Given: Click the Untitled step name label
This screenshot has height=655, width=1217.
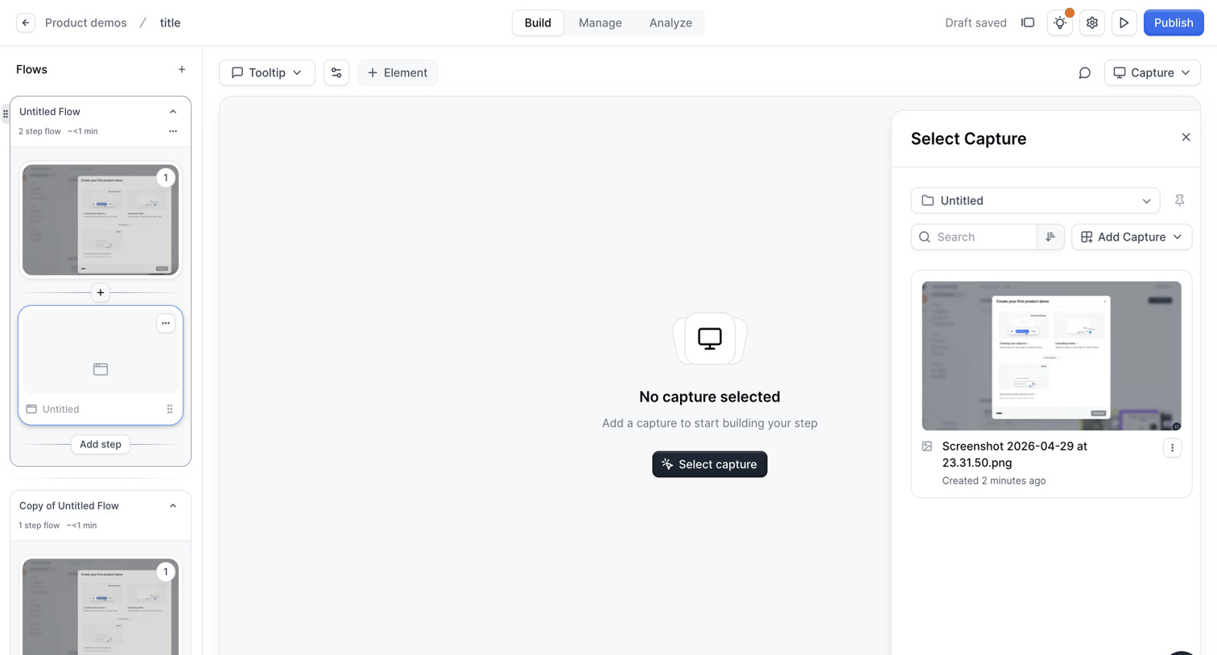Looking at the screenshot, I should pyautogui.click(x=60, y=409).
